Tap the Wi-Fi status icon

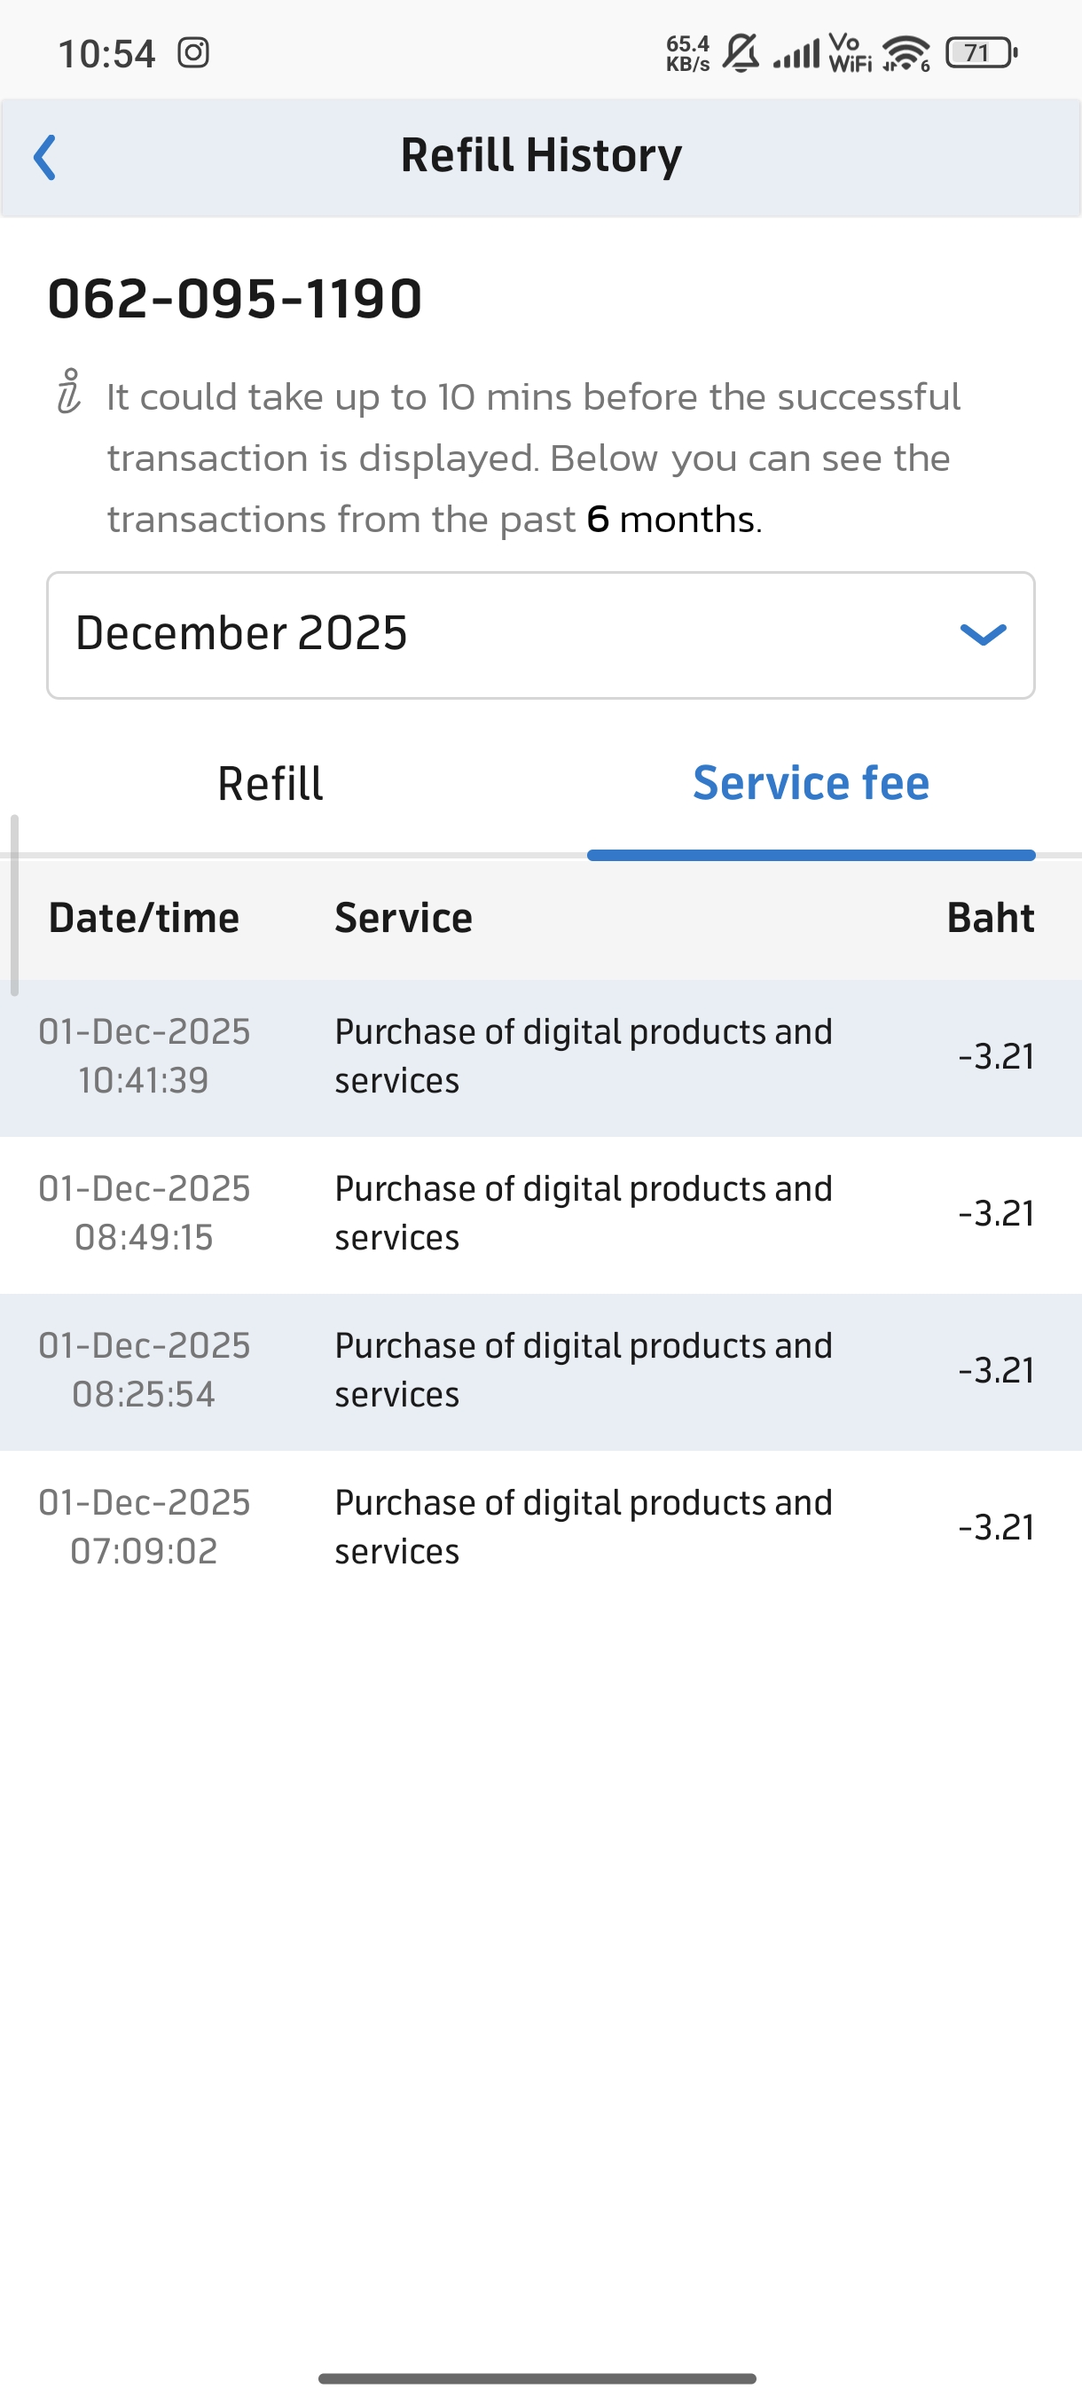(906, 53)
